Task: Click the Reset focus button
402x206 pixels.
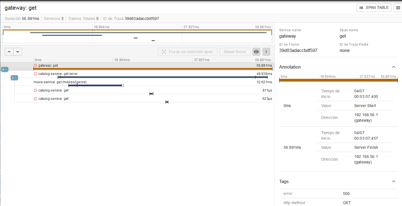Action: [x=235, y=52]
